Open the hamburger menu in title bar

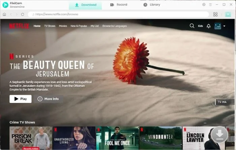click(210, 5)
